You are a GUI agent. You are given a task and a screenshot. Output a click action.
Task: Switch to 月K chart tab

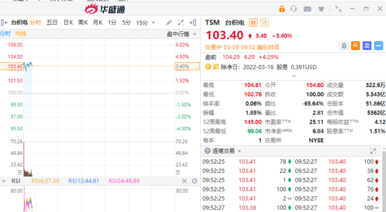[98, 23]
